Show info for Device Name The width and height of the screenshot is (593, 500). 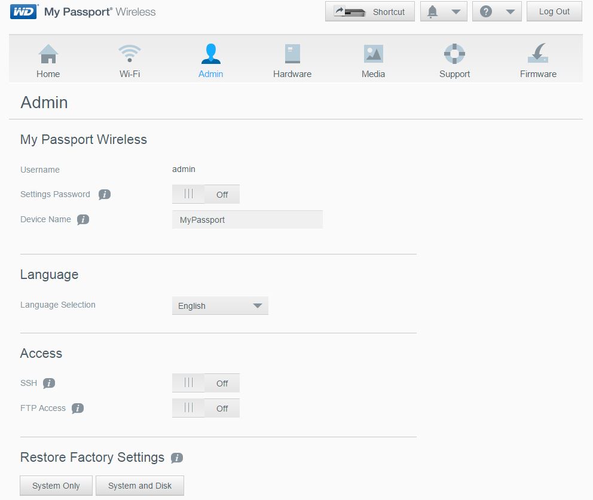(83, 220)
